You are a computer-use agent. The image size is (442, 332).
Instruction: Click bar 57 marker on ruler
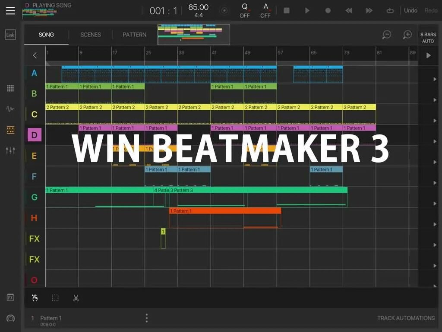click(280, 53)
